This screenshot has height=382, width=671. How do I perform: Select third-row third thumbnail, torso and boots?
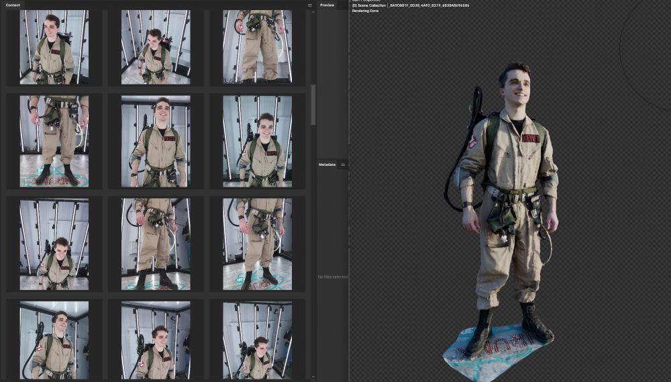[x=257, y=244]
